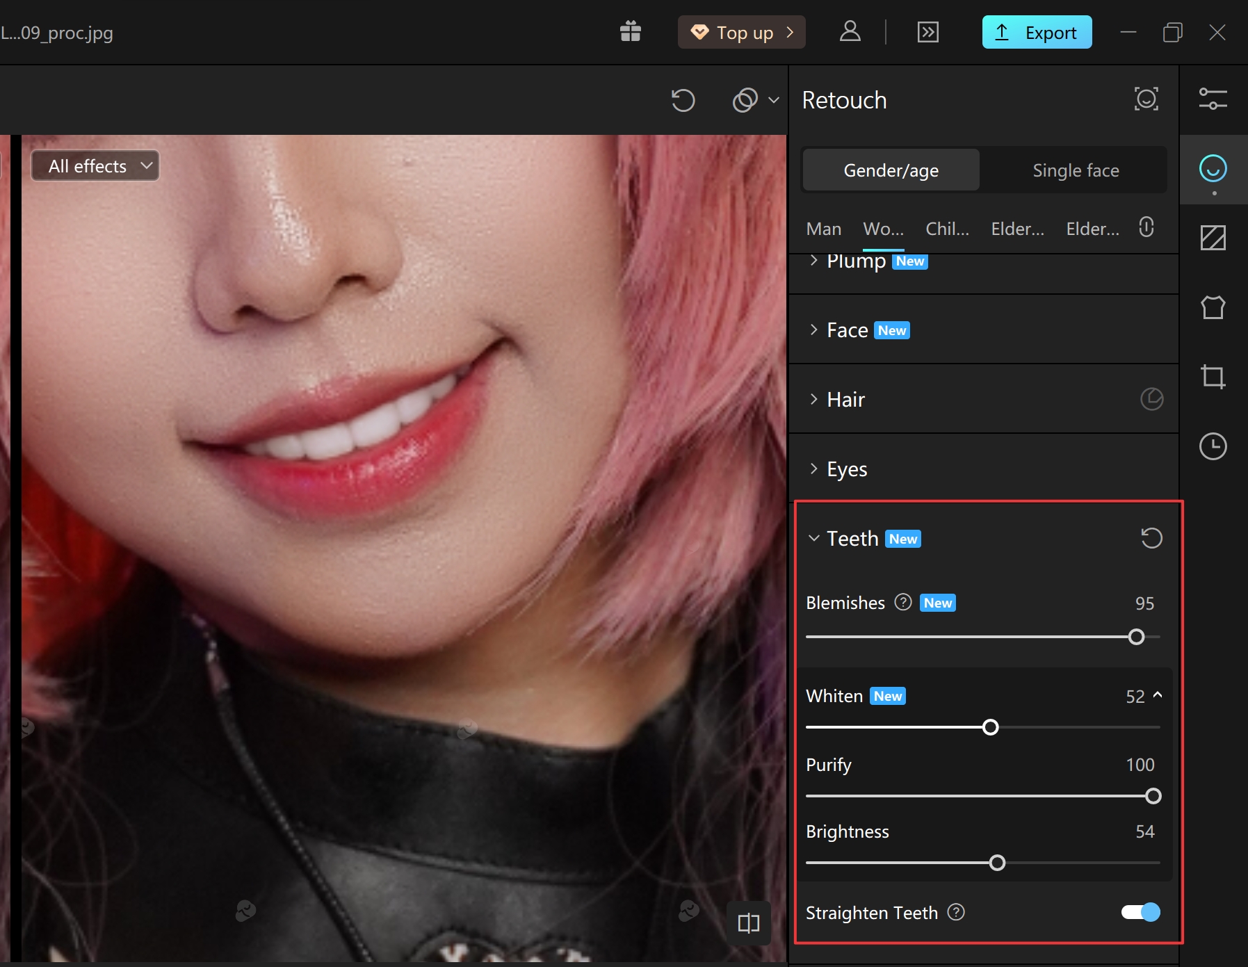Viewport: 1248px width, 967px height.
Task: Open the user account profile icon
Action: tap(850, 32)
